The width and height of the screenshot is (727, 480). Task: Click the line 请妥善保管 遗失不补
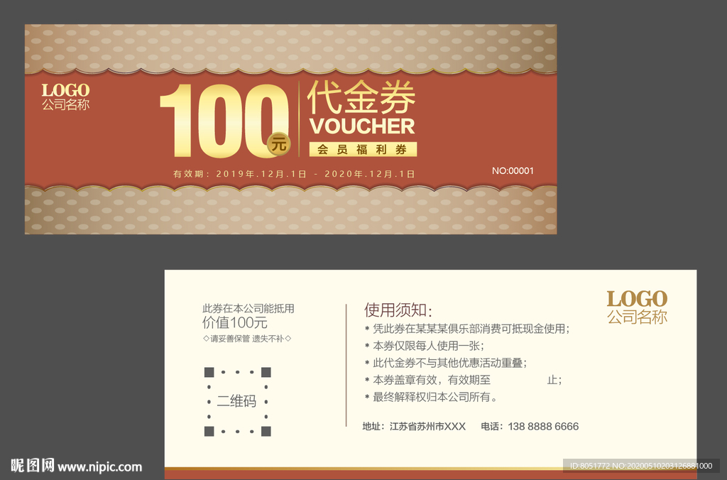point(247,339)
